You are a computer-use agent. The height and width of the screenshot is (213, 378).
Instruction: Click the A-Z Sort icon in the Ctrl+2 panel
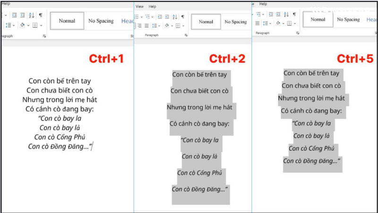coord(175,17)
